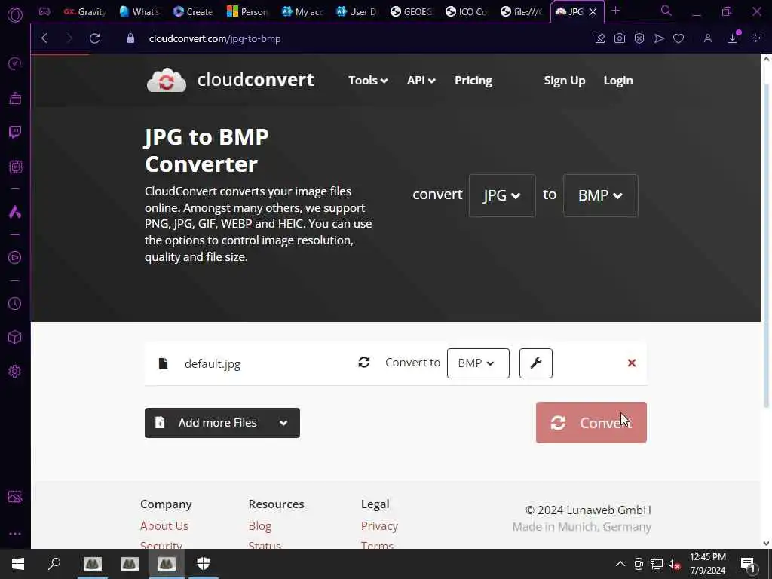The width and height of the screenshot is (772, 579).
Task: Click the address bar URL
Action: point(215,38)
